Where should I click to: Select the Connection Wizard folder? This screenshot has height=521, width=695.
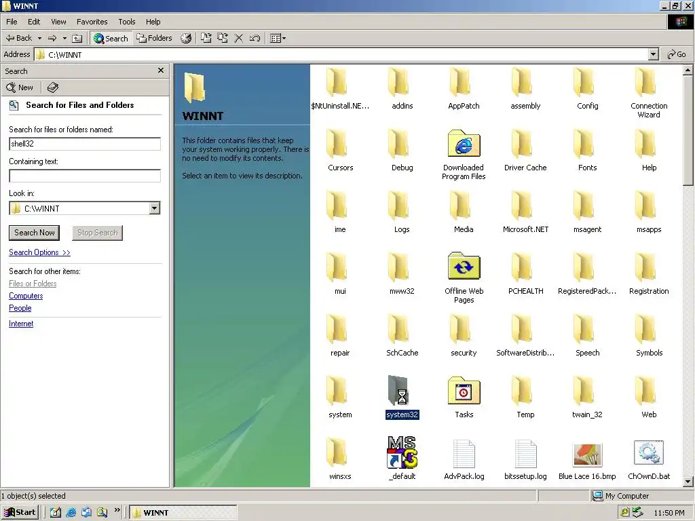[649, 92]
